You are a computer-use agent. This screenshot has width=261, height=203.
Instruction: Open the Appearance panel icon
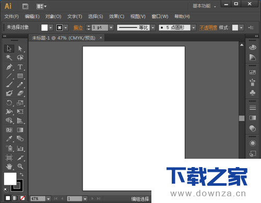point(253,143)
